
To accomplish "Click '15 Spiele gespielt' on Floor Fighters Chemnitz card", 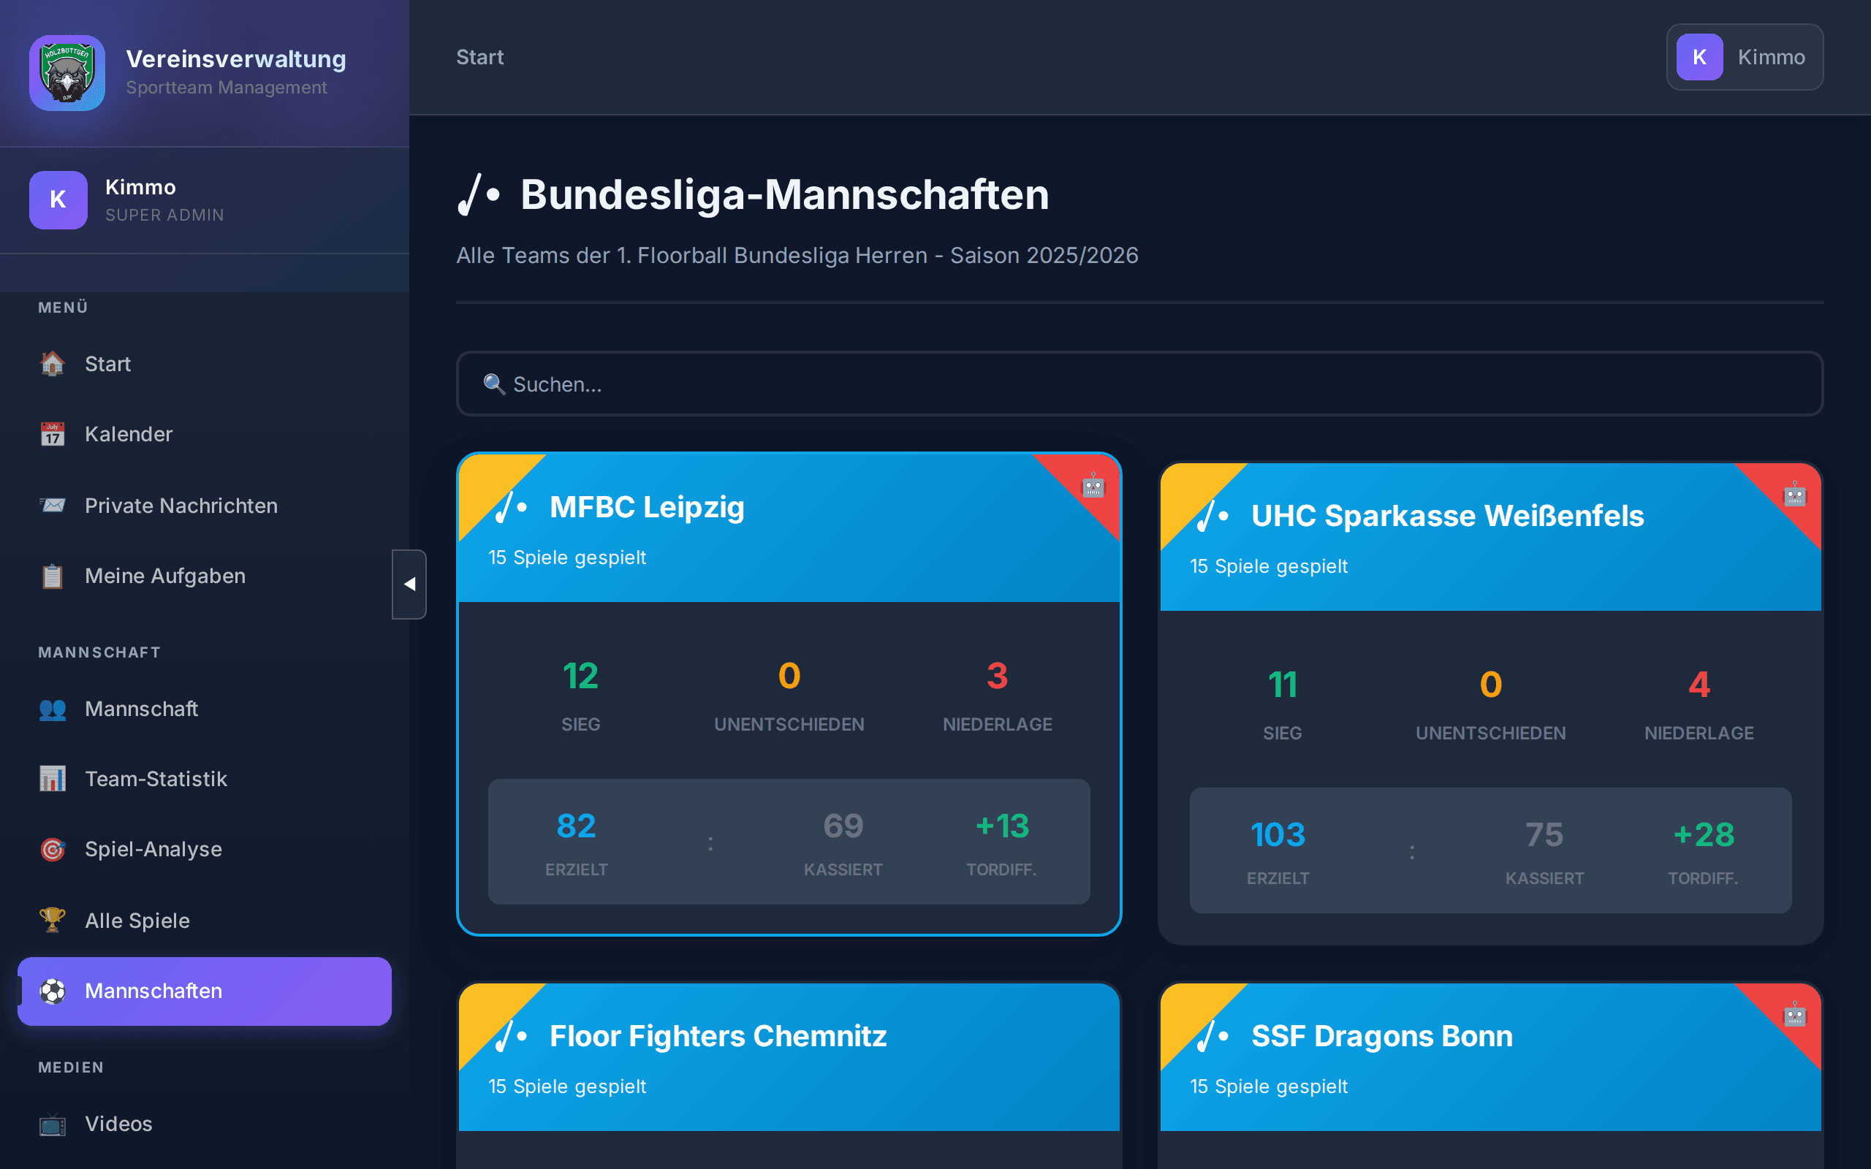I will pos(566,1086).
